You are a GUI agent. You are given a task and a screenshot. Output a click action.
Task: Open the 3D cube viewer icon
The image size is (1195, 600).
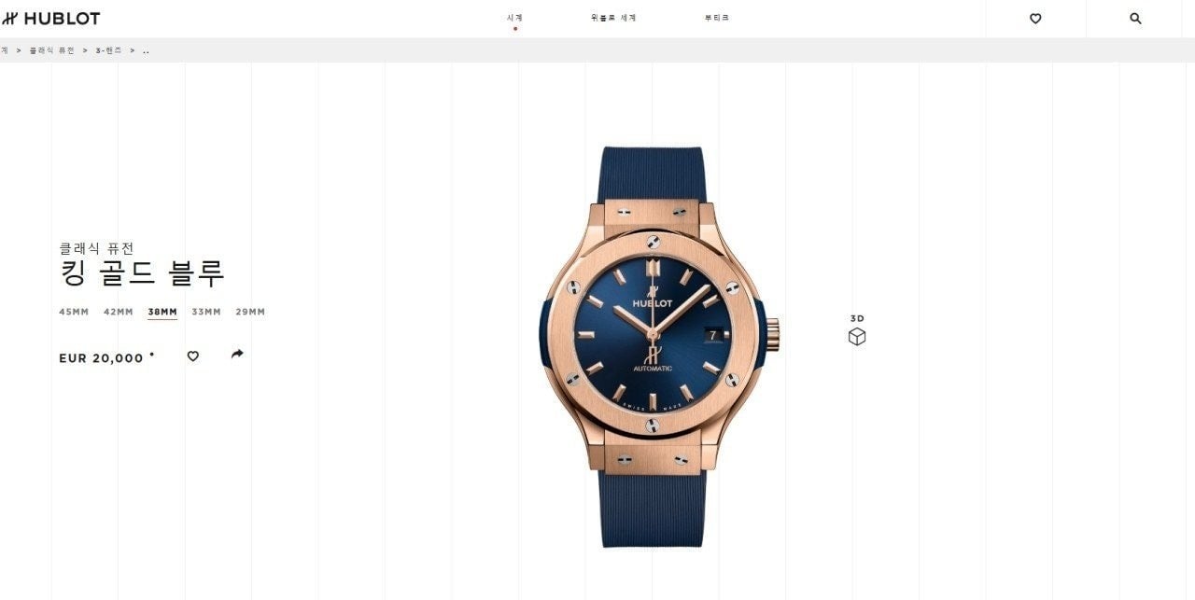pos(857,337)
